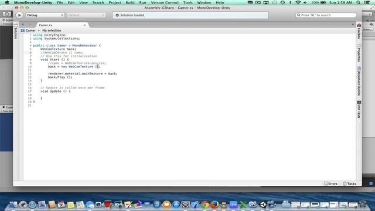Click the WebCamTexture back field declaration
Viewport: 375px width, 211px height.
tap(58, 49)
